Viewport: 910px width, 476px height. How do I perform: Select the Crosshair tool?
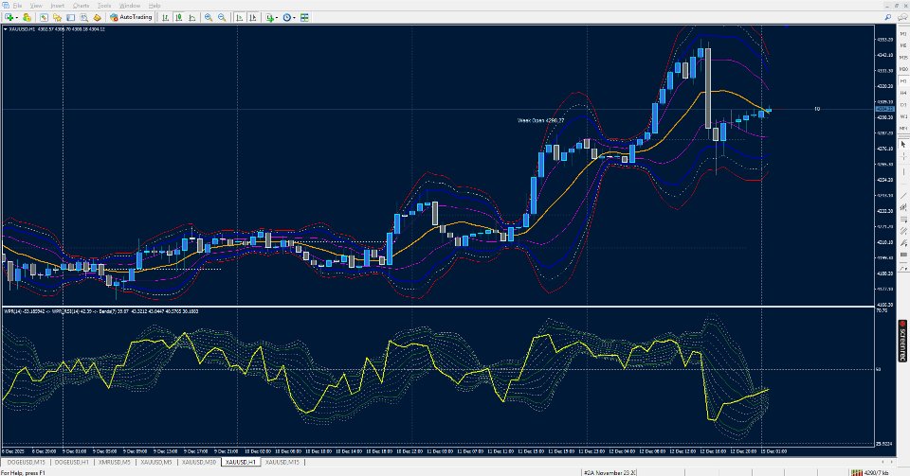[x=903, y=156]
